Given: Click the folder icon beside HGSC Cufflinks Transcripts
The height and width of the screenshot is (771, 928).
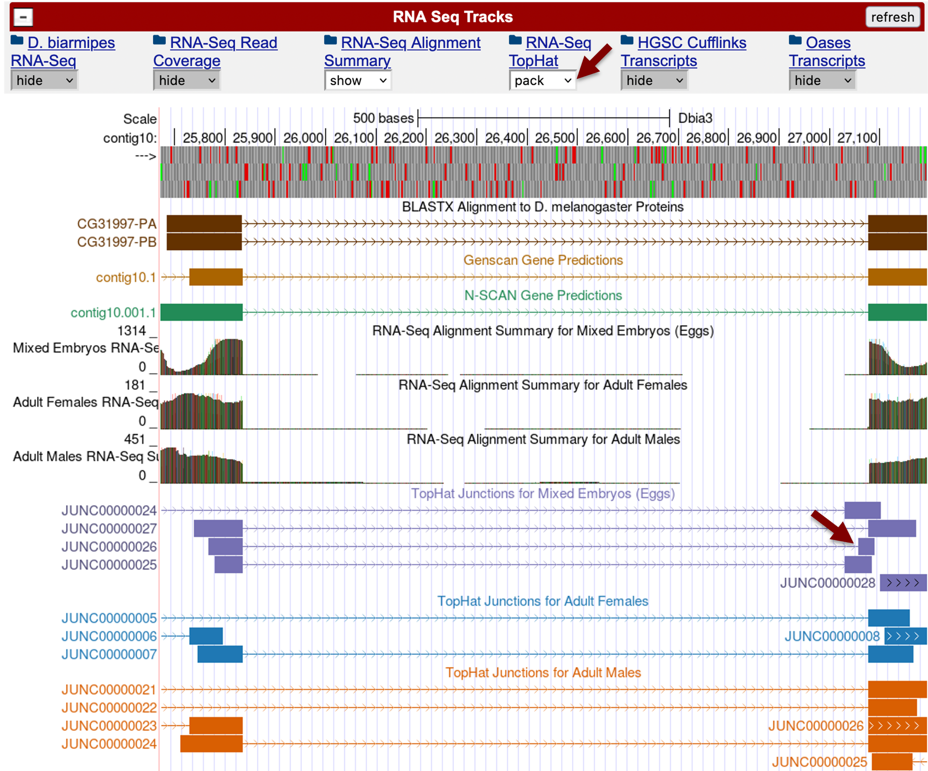Looking at the screenshot, I should pos(627,40).
